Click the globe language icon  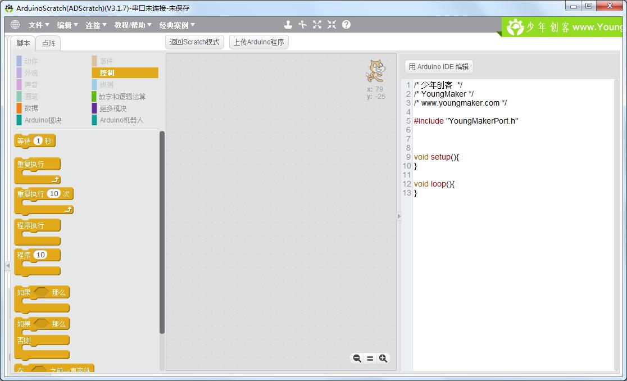coord(15,24)
